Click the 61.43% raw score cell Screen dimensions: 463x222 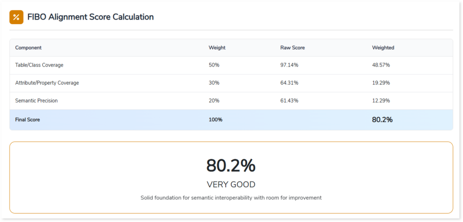click(289, 100)
